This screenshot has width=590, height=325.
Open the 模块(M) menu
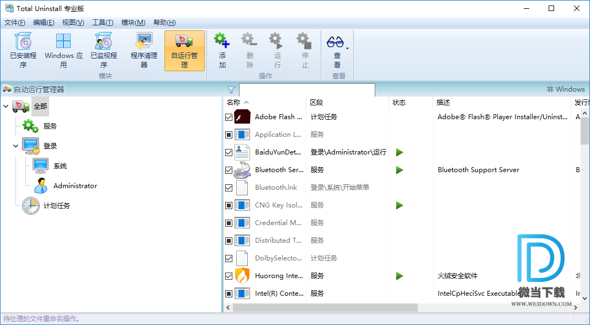point(133,23)
